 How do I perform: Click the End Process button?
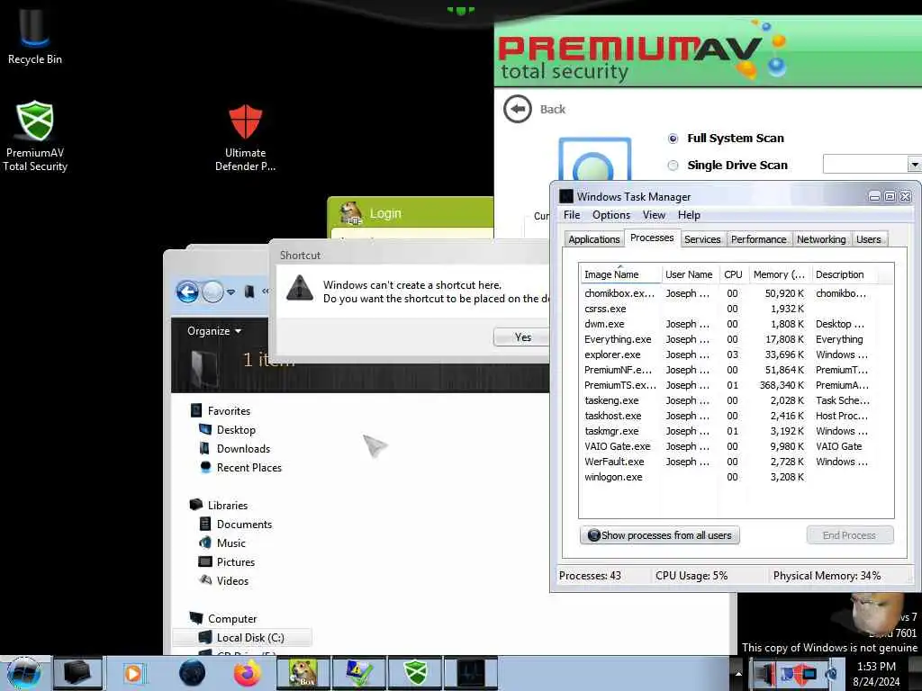coord(850,535)
